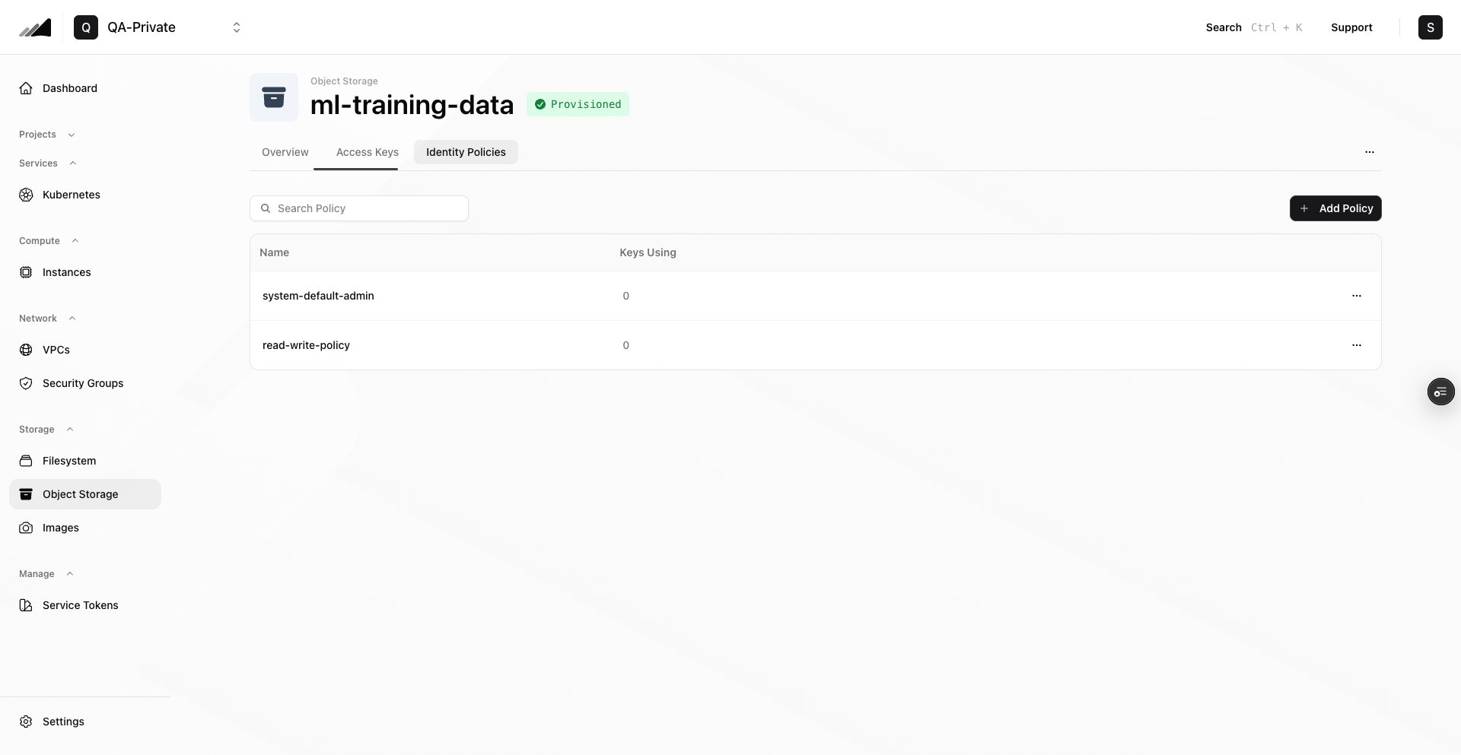Click the Name column header
Screen dimensions: 1461x755
(x=274, y=252)
